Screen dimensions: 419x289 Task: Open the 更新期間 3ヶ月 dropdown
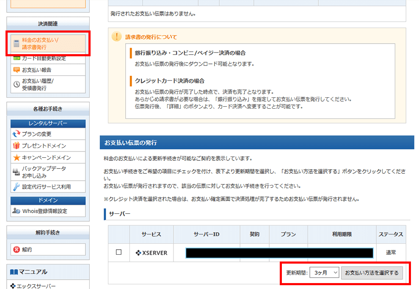pos(324,272)
